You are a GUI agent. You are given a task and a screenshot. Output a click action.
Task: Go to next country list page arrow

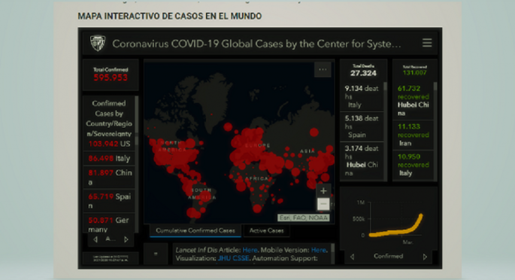pyautogui.click(x=126, y=239)
